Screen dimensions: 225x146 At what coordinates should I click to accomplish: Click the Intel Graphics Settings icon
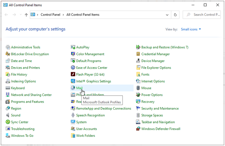(73, 81)
